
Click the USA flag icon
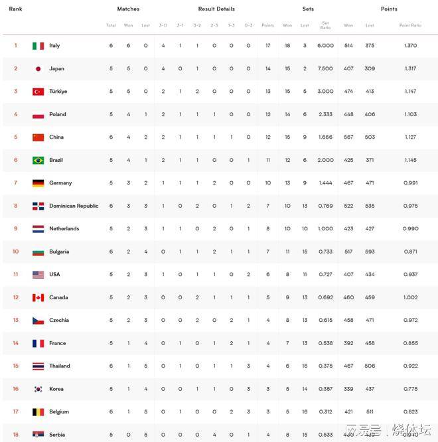coord(38,275)
